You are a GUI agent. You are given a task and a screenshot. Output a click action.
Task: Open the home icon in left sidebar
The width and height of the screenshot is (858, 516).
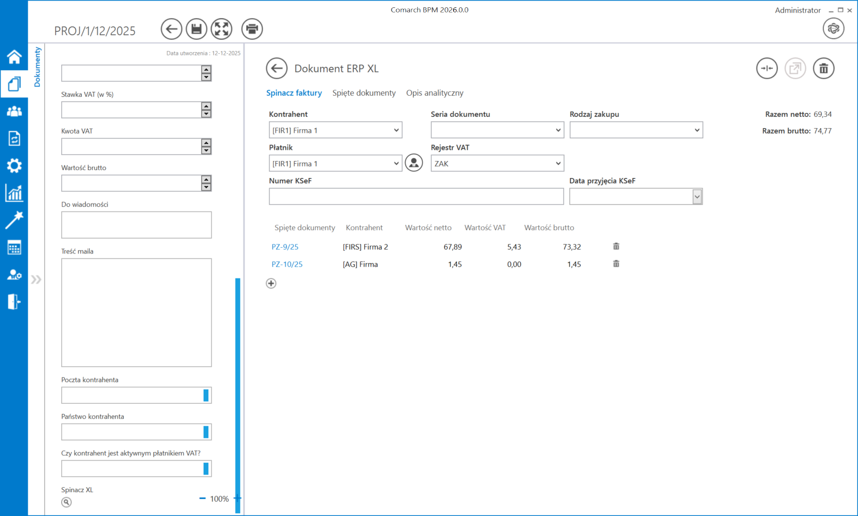[14, 57]
